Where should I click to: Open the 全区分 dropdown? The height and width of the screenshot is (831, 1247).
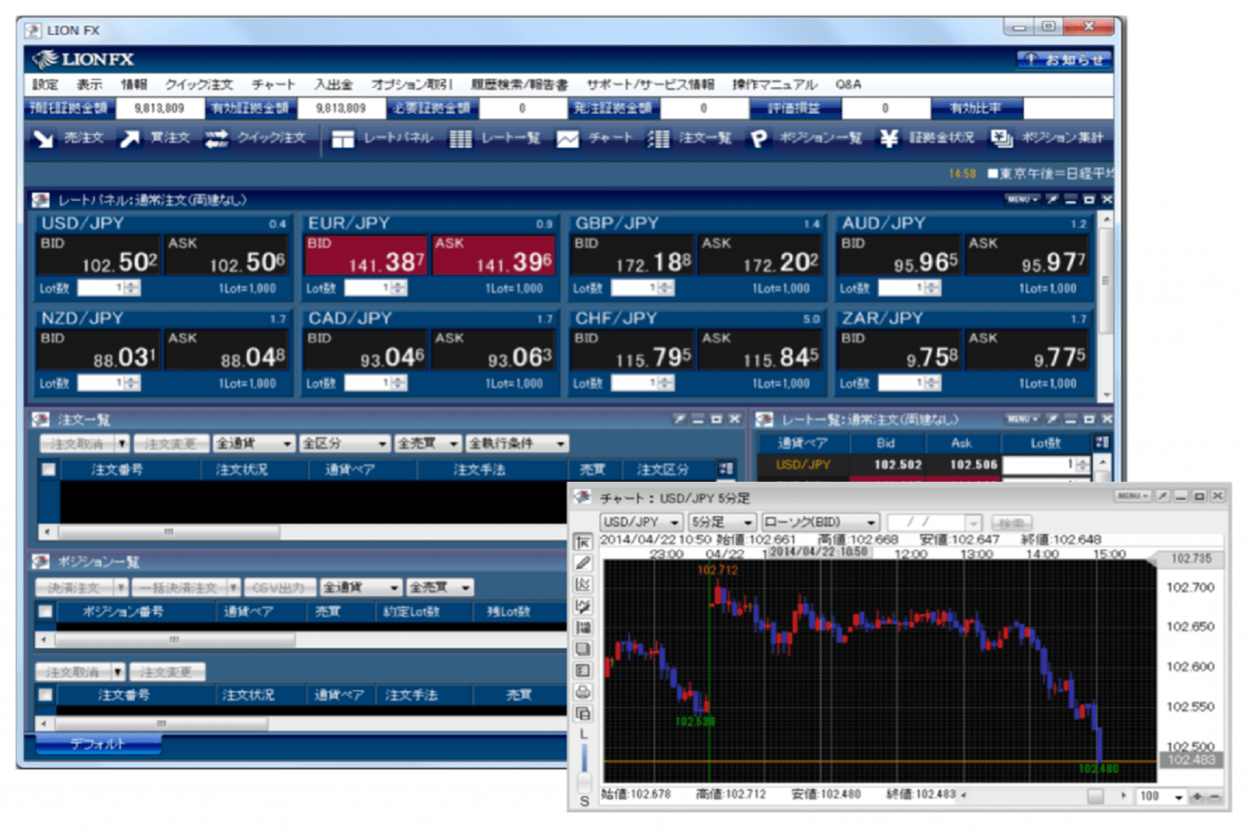344,444
